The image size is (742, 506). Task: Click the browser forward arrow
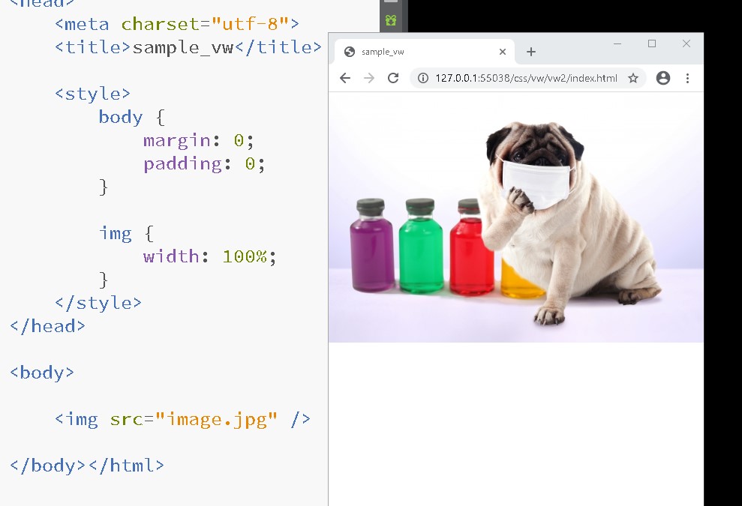(x=368, y=78)
